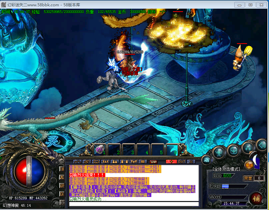Select quick slot 5
Screen dimensions: 269x210
157,150
